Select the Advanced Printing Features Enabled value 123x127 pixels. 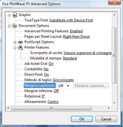(x=76, y=31)
